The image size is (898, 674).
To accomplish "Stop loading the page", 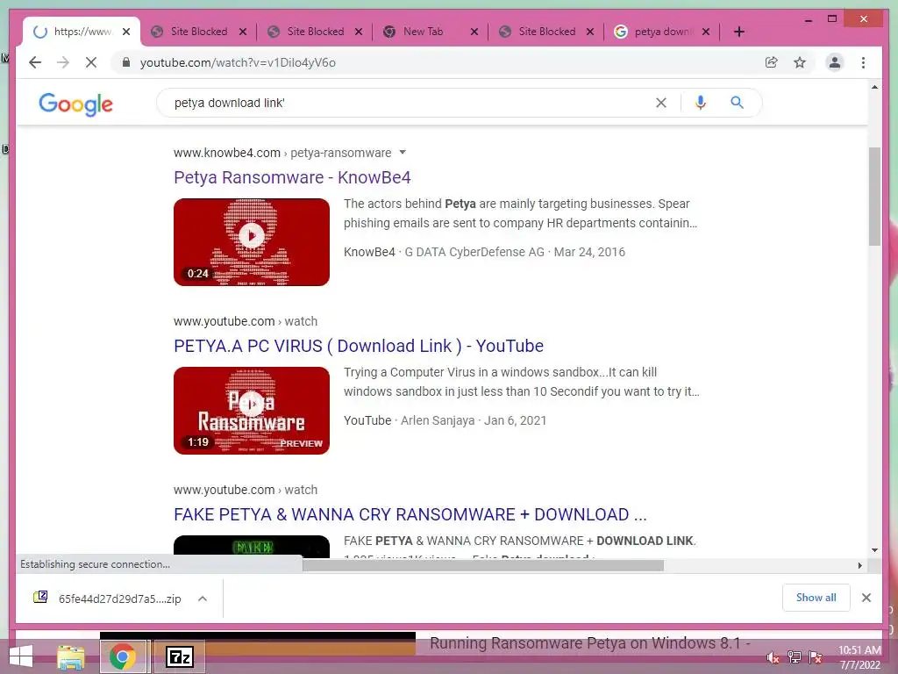I will pyautogui.click(x=91, y=62).
